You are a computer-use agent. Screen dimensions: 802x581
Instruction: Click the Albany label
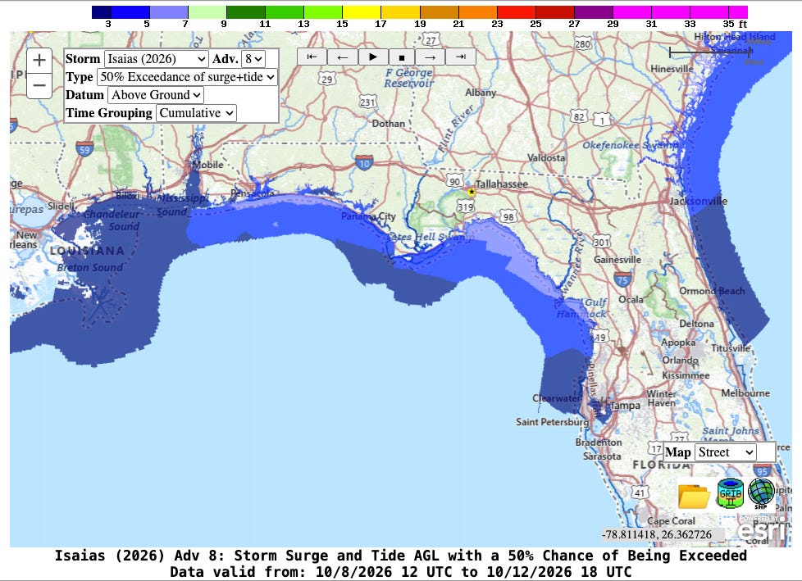point(481,93)
